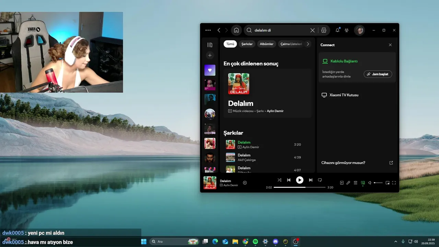
Task: Skip to next track
Action: coord(311,180)
